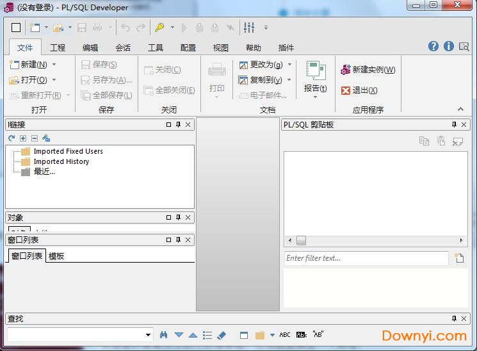Open the preferences sliders icon in toolbar

249,28
